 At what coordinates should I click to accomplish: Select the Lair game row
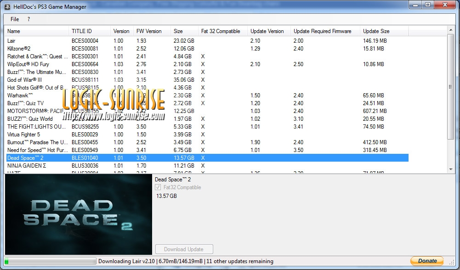[x=207, y=41]
